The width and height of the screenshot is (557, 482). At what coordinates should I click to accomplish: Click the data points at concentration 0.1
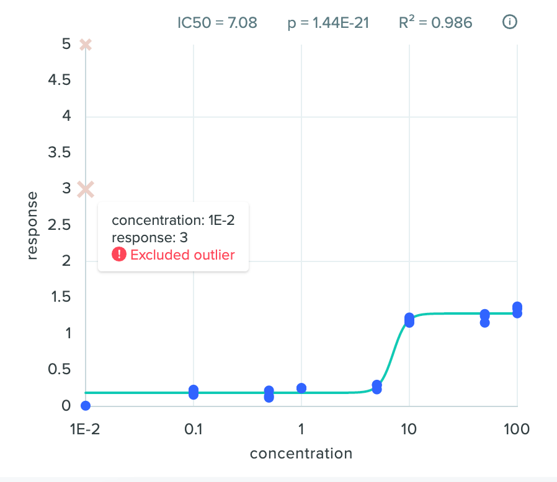[194, 392]
